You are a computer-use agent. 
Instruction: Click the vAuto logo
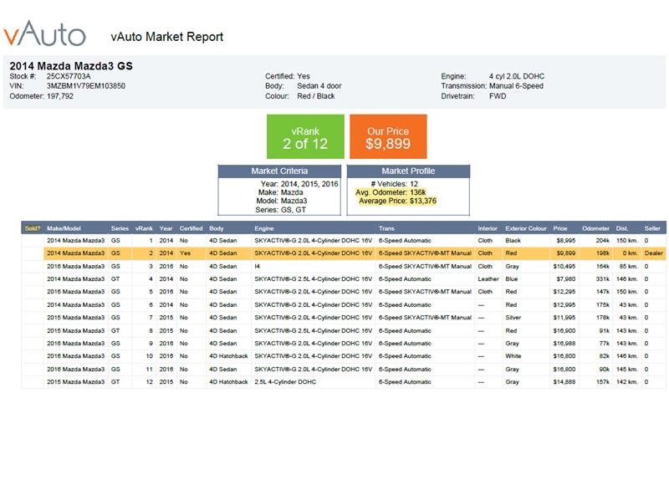click(x=45, y=33)
